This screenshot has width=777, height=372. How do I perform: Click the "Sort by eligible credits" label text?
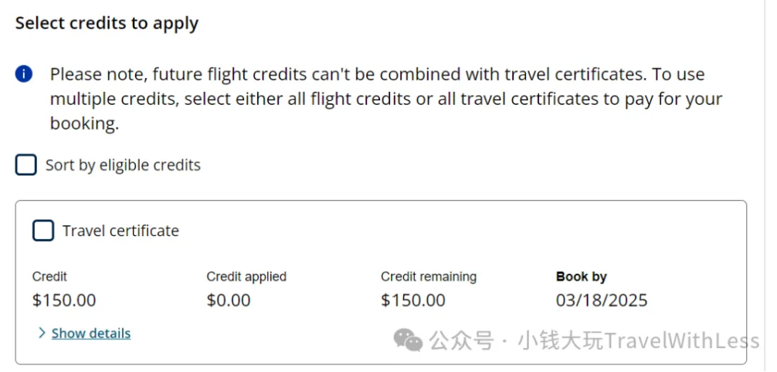pyautogui.click(x=123, y=165)
